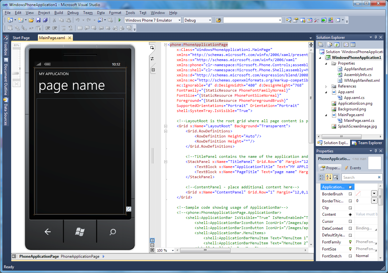The width and height of the screenshot is (388, 273).
Task: Click the Open File folder icon
Action: (31, 20)
